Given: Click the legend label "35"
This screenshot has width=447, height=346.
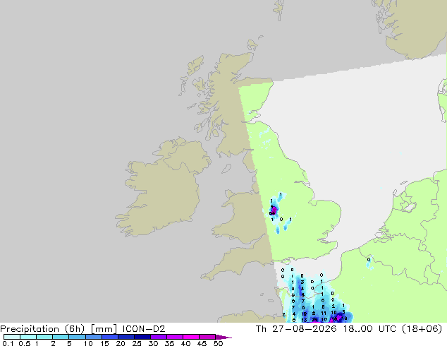Looking at the screenshot, I should pos(169,343).
